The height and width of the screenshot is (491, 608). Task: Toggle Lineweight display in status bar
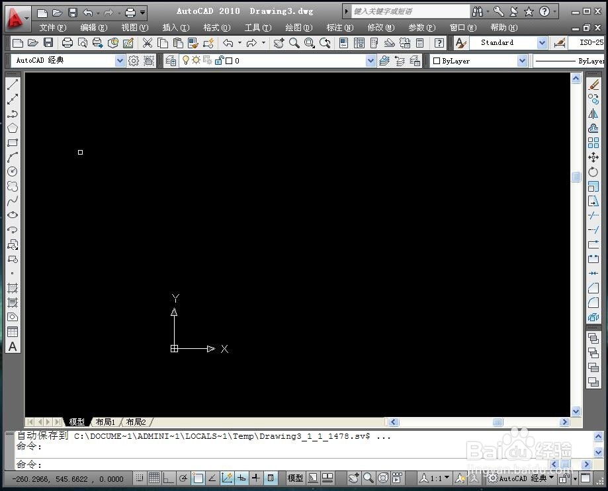(256, 478)
